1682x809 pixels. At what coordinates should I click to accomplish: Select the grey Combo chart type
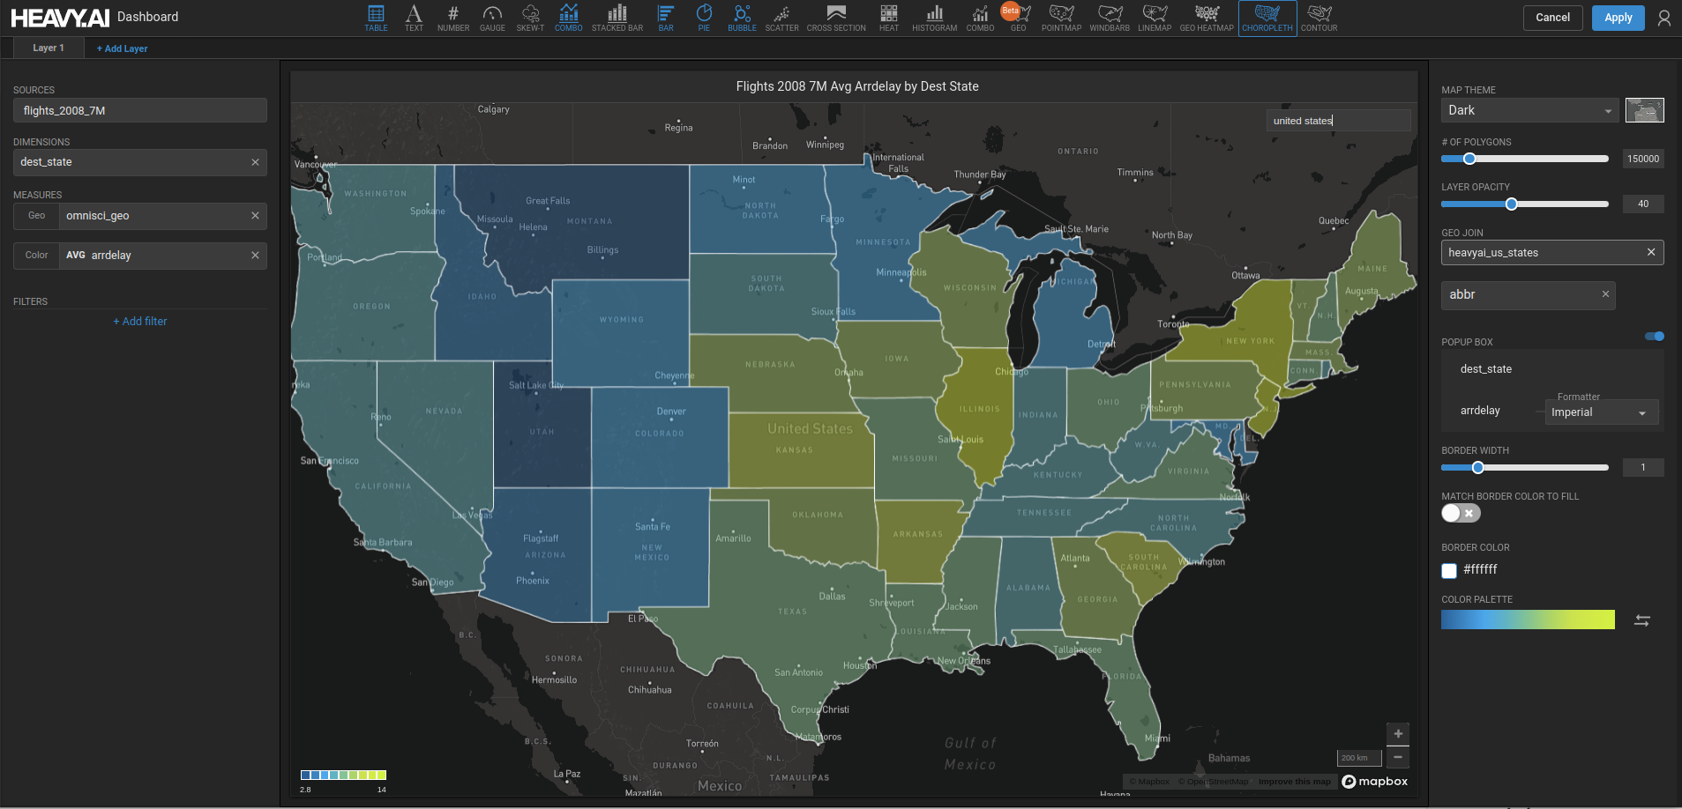[980, 18]
